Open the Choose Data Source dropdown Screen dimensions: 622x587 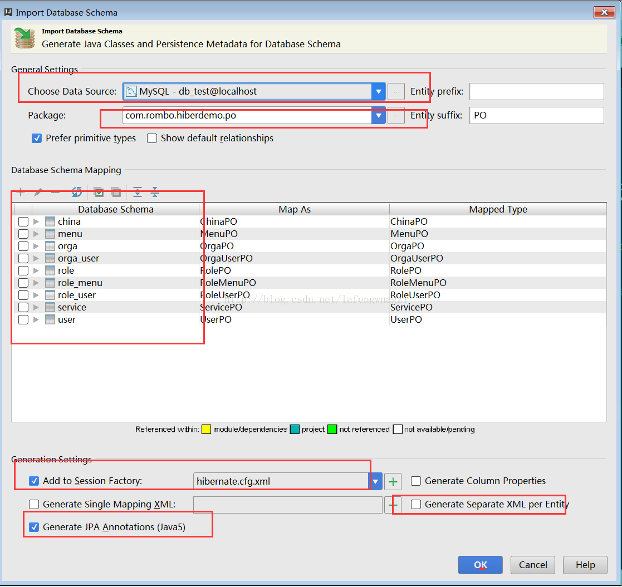(379, 91)
